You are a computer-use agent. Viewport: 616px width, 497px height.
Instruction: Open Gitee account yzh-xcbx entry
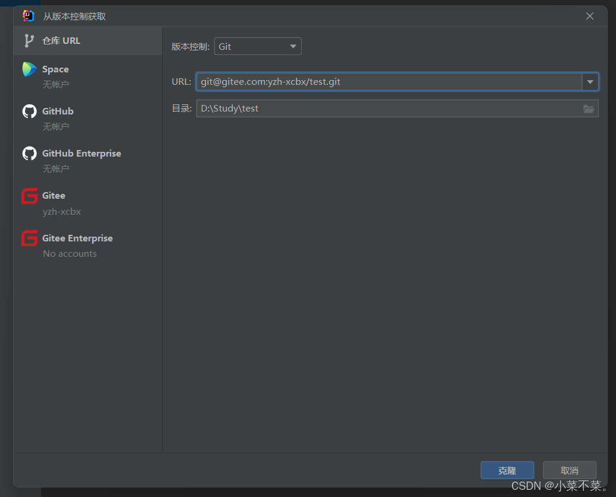pyautogui.click(x=88, y=203)
